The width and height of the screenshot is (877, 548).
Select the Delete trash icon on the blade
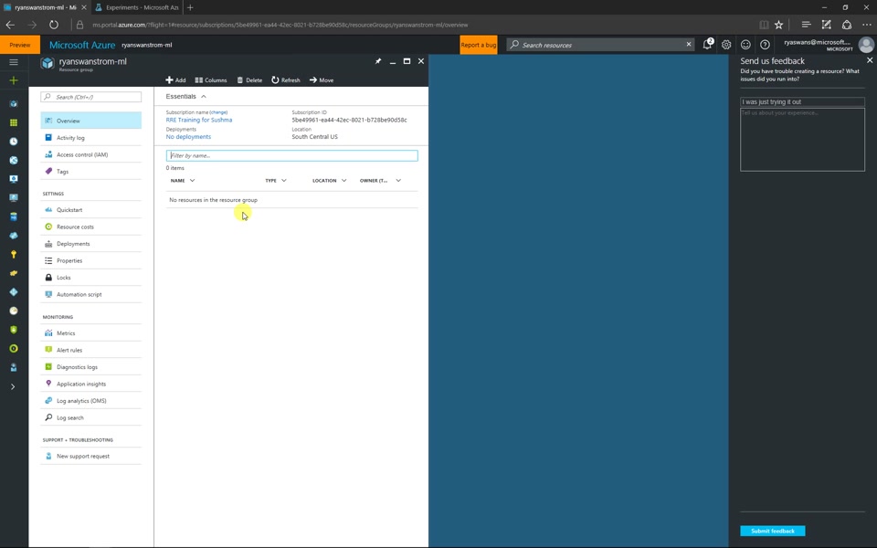[x=238, y=79]
